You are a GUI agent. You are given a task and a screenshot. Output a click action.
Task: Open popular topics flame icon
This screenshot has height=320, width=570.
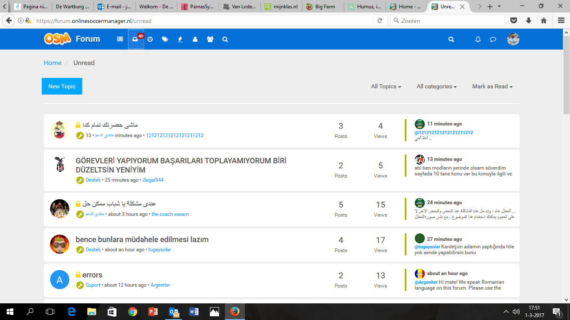tap(180, 39)
